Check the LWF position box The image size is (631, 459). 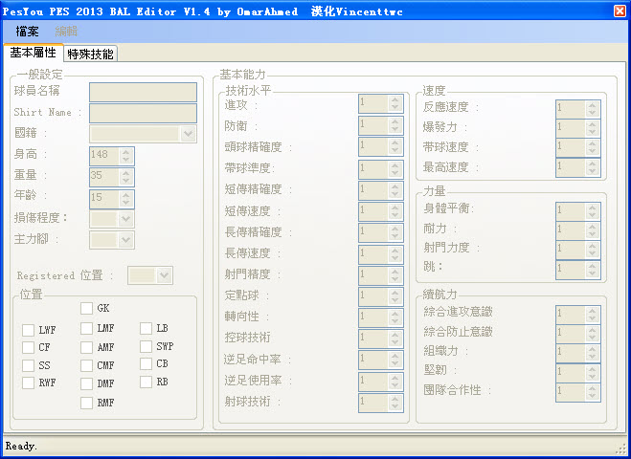(x=28, y=330)
